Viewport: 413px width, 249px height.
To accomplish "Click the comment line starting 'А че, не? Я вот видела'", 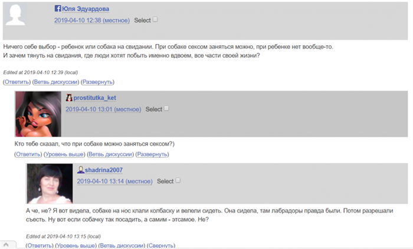I will 209,211.
